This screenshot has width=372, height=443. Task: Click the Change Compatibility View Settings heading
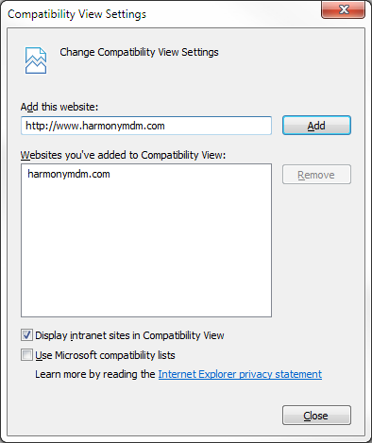pos(139,52)
